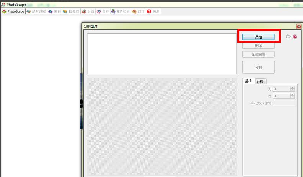Viewport: 303px width, 177px height.
Task: Click the 分割 split button
Action: point(258,67)
